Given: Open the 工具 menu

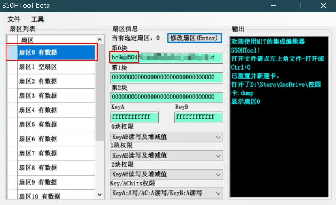Looking at the screenshot, I should (37, 19).
